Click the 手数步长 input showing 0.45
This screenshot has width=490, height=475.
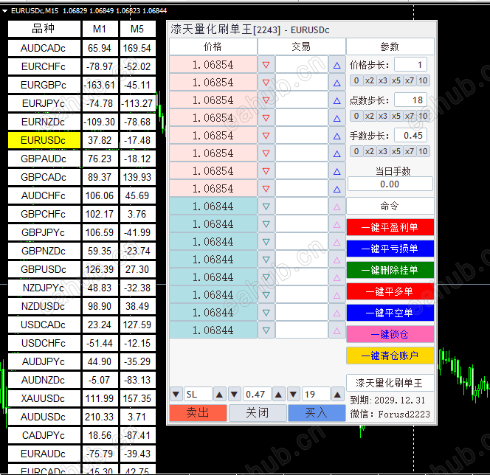point(410,136)
